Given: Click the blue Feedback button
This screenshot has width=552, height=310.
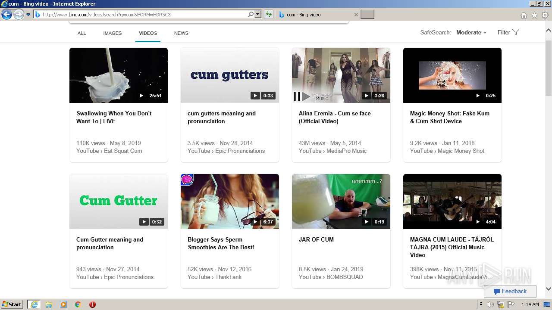Looking at the screenshot, I should tap(510, 291).
